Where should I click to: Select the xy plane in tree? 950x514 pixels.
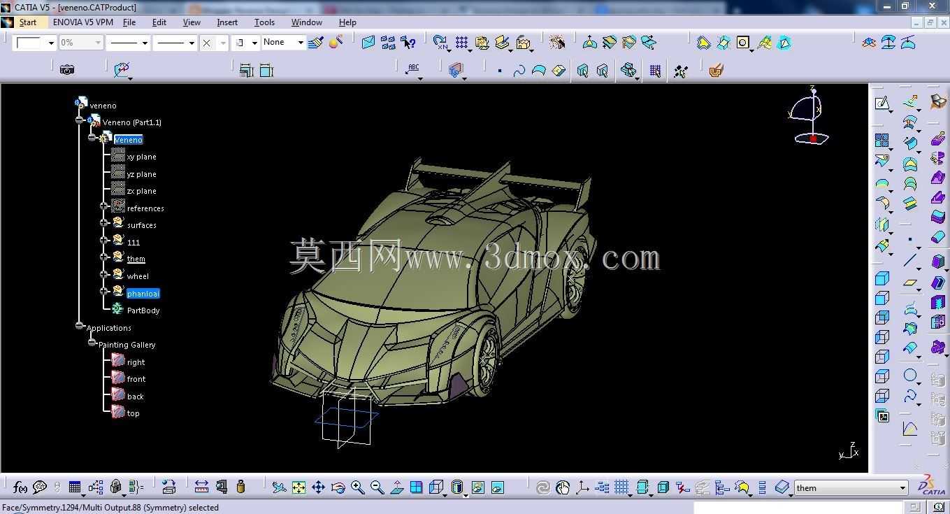tap(141, 157)
